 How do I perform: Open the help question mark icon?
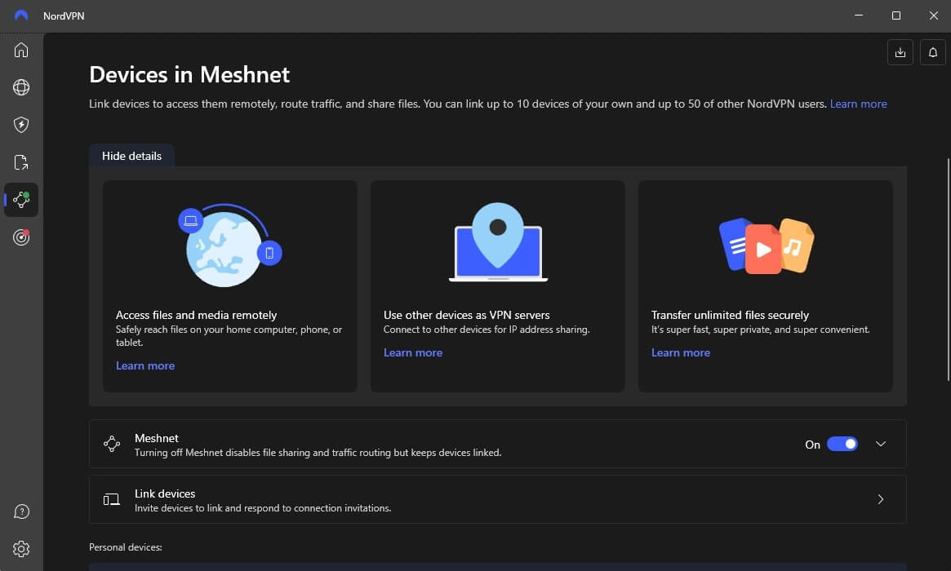coord(21,511)
